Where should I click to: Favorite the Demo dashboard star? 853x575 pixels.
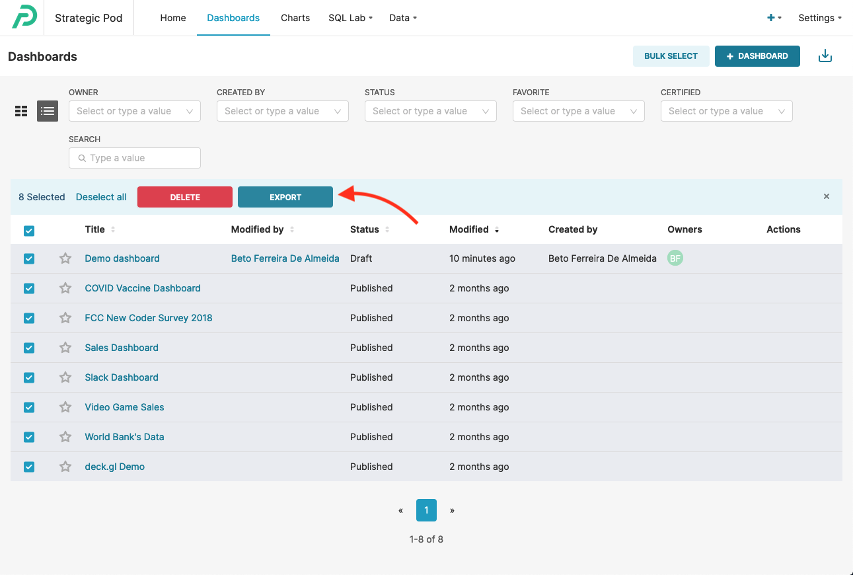click(65, 258)
